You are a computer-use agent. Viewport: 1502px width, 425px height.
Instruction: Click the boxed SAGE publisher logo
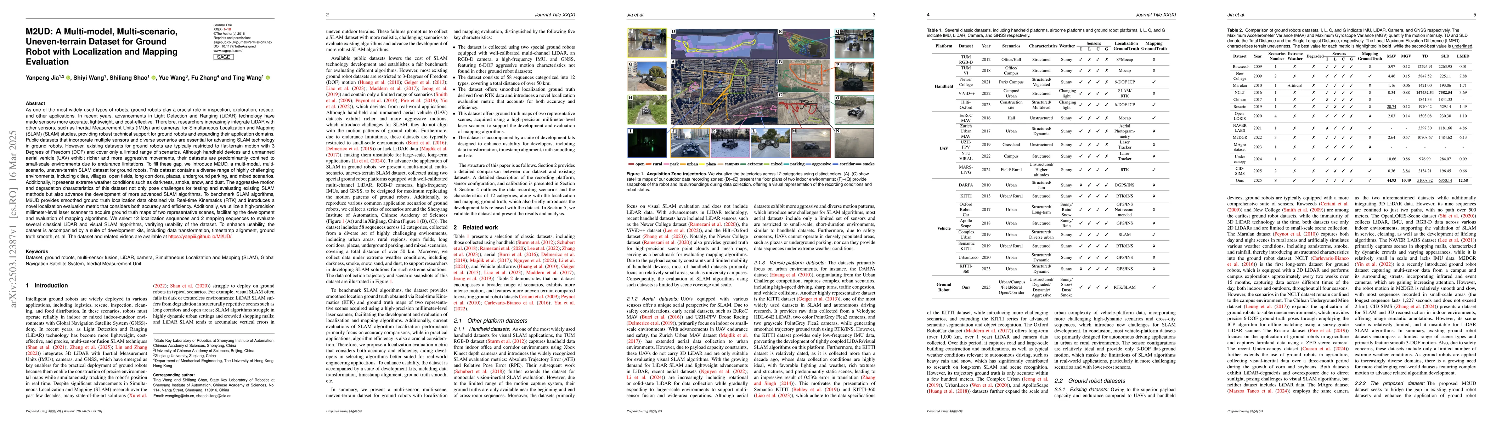coord(224,57)
